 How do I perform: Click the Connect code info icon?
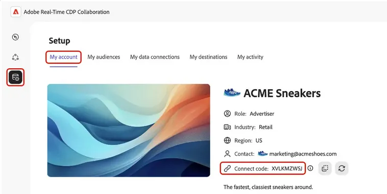310,168
